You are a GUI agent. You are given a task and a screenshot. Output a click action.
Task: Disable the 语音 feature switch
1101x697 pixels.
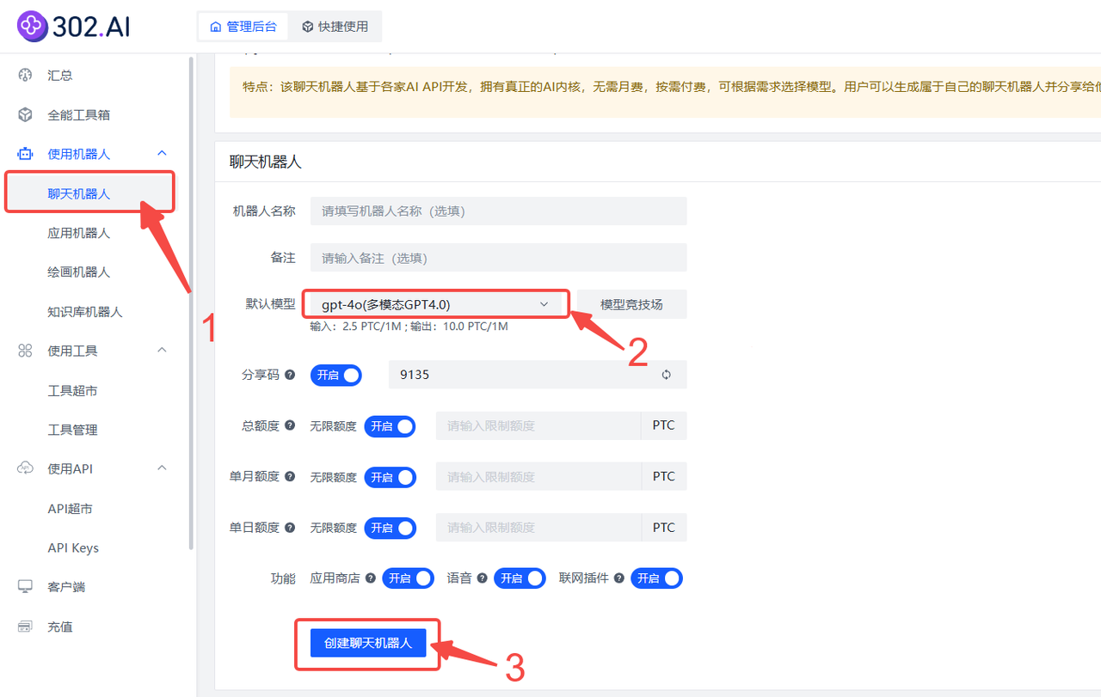coord(520,578)
